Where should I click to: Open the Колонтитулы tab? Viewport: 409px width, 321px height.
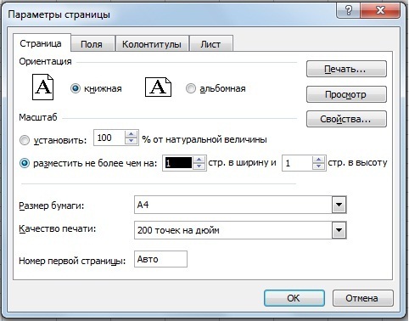(152, 44)
